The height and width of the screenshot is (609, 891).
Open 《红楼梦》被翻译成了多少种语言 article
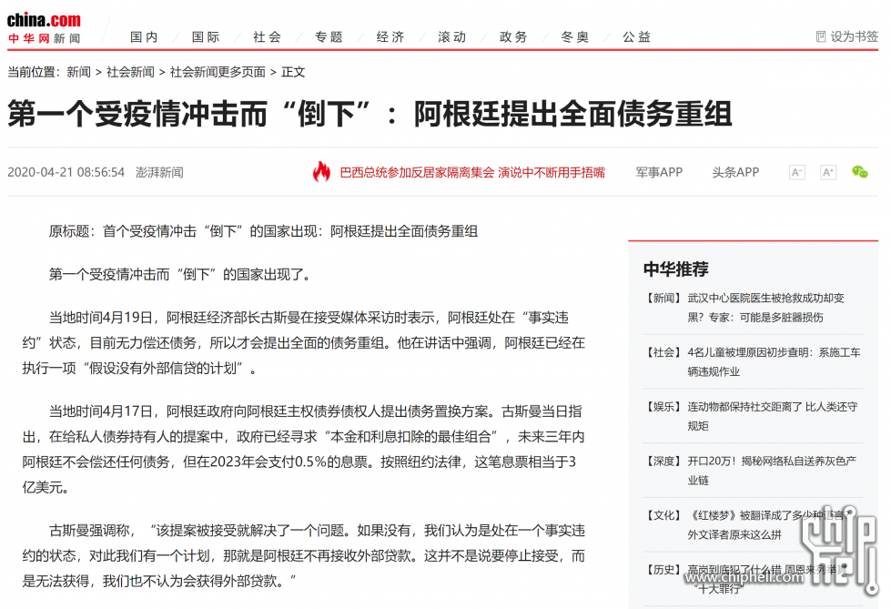click(x=769, y=525)
